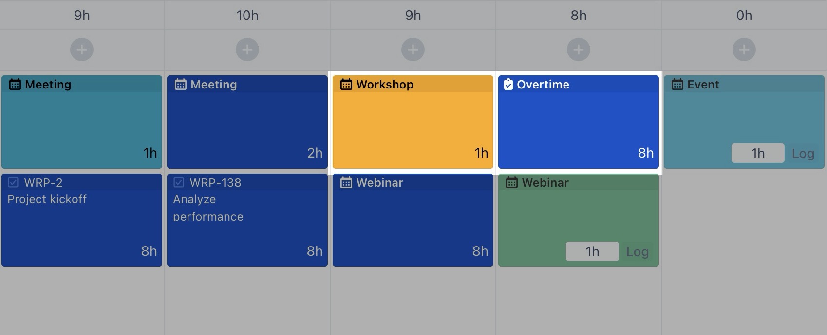Open the blue Overtime card
Viewport: 827px width, 335px height.
tap(578, 126)
